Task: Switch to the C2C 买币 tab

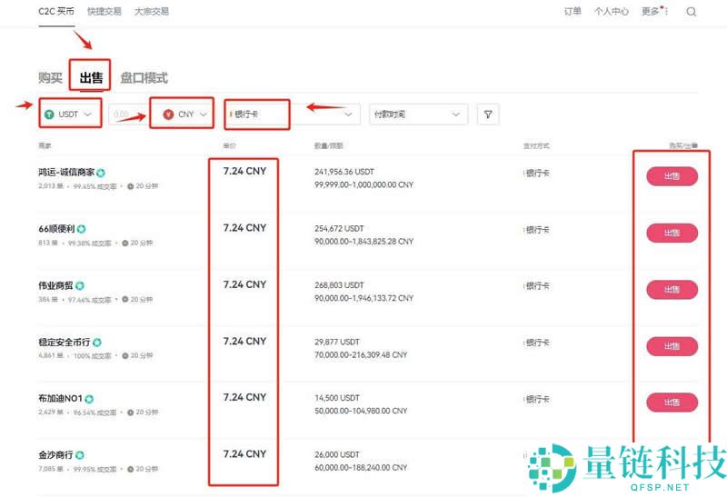Action: (56, 12)
